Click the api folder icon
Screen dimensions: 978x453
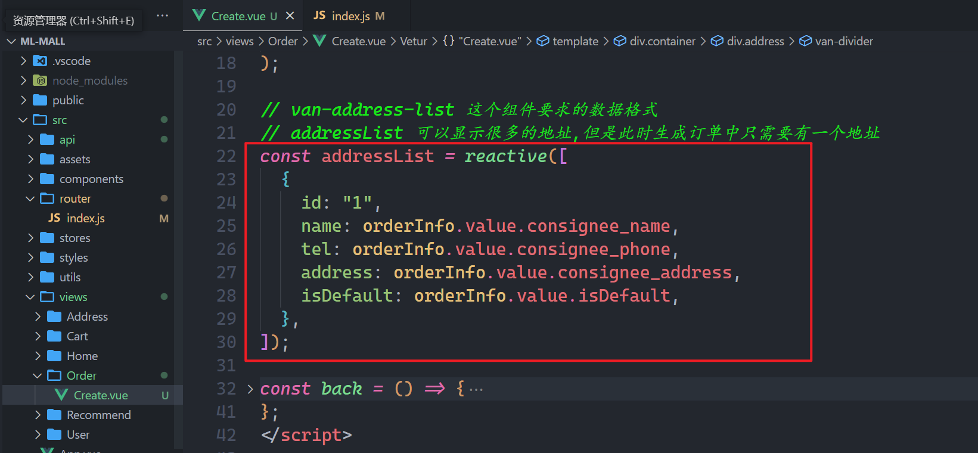[47, 139]
